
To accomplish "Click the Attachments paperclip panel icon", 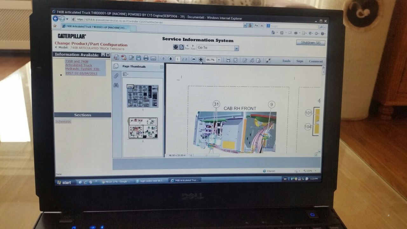I will (116, 76).
